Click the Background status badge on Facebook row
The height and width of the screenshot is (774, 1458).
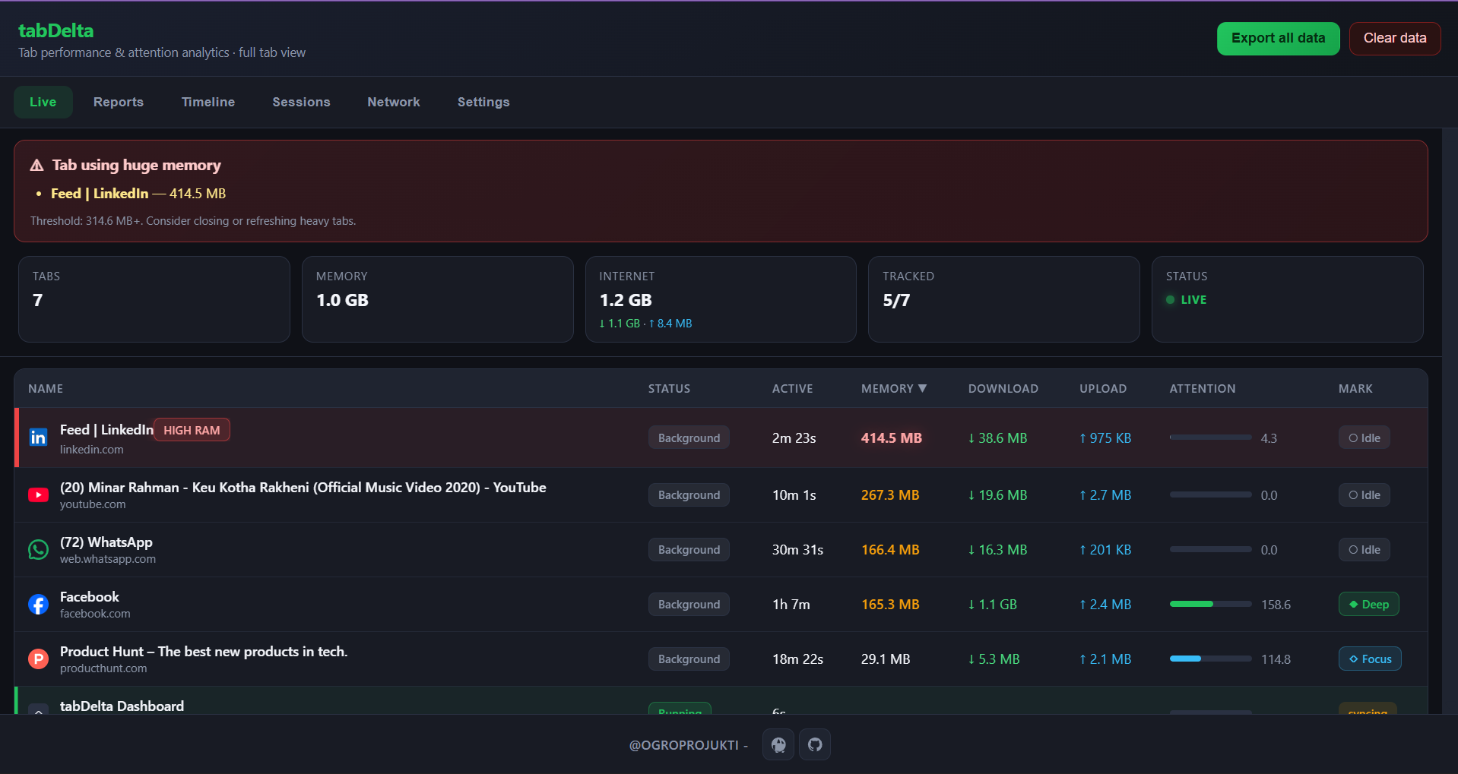(689, 605)
